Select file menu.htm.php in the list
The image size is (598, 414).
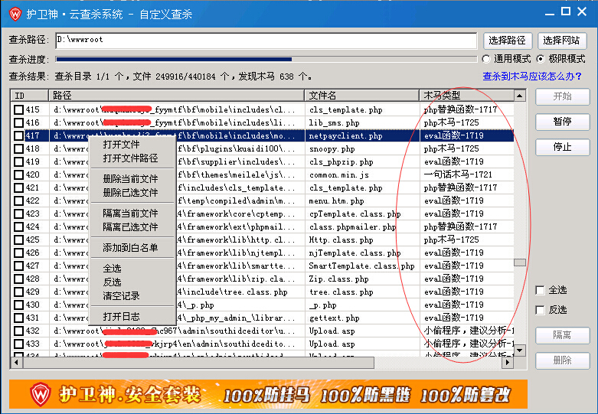coord(336,201)
